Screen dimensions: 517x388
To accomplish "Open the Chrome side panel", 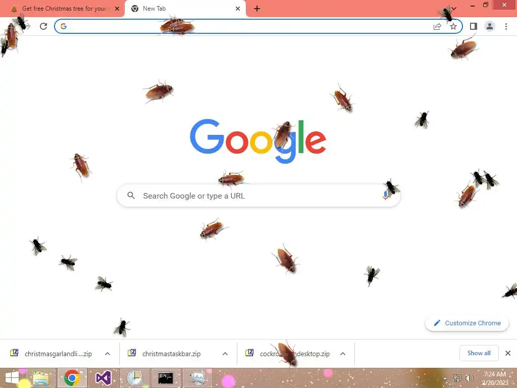I will pyautogui.click(x=474, y=26).
